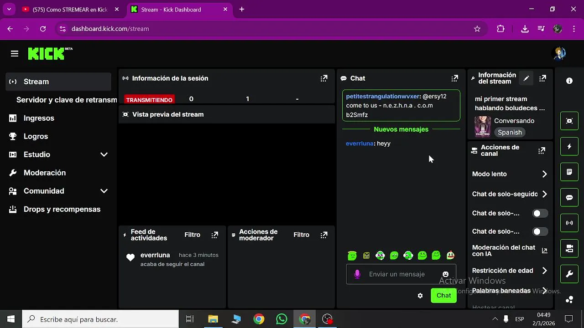
Task: Pop out the Acciones de moderador panel
Action: point(324,235)
